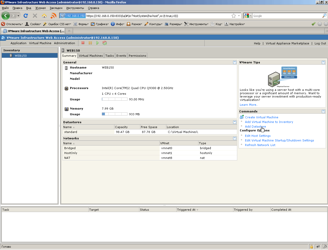Open Firefox home page icon

[x=44, y=16]
